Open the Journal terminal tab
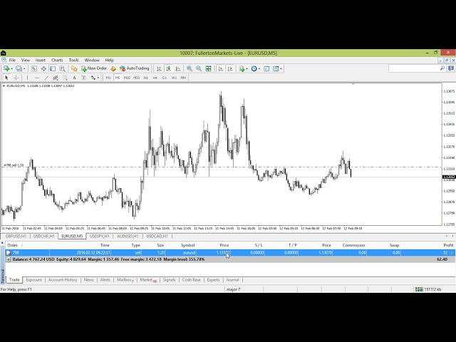456x342 pixels. [232, 280]
